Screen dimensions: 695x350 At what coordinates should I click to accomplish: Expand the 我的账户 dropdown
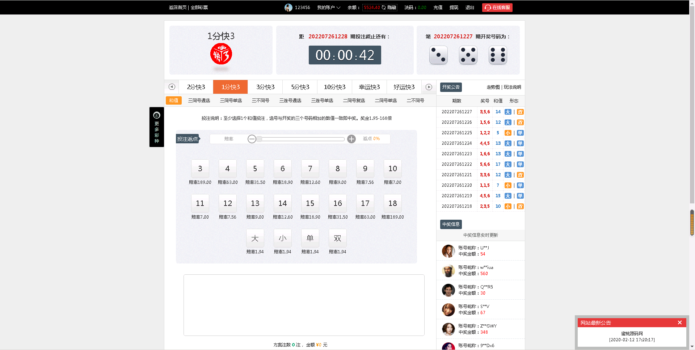[x=328, y=8]
